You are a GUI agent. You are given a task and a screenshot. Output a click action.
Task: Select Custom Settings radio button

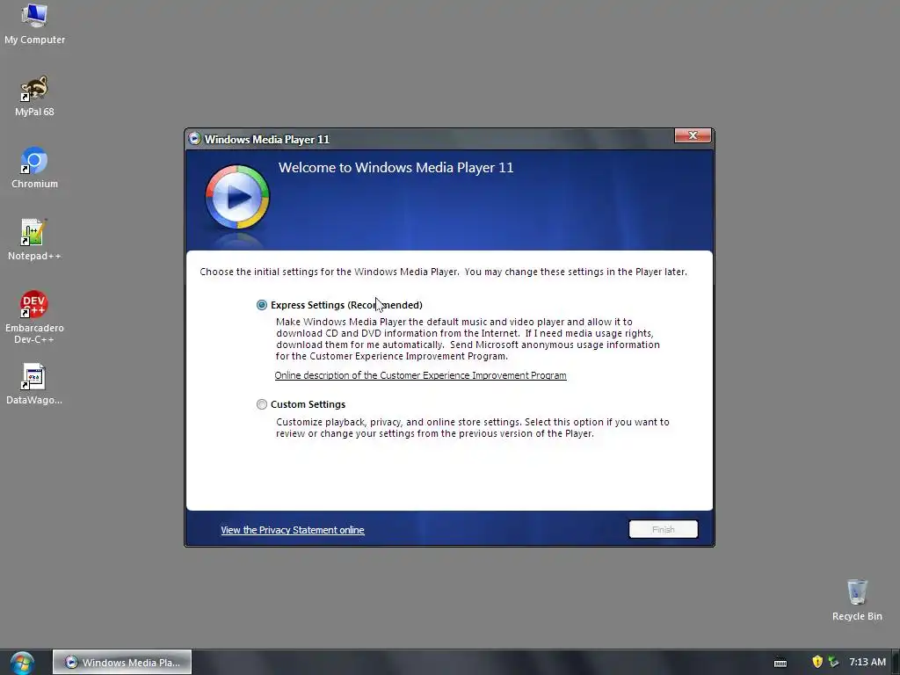(x=262, y=404)
